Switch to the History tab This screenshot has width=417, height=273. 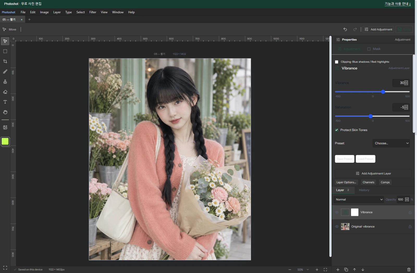pos(364,190)
